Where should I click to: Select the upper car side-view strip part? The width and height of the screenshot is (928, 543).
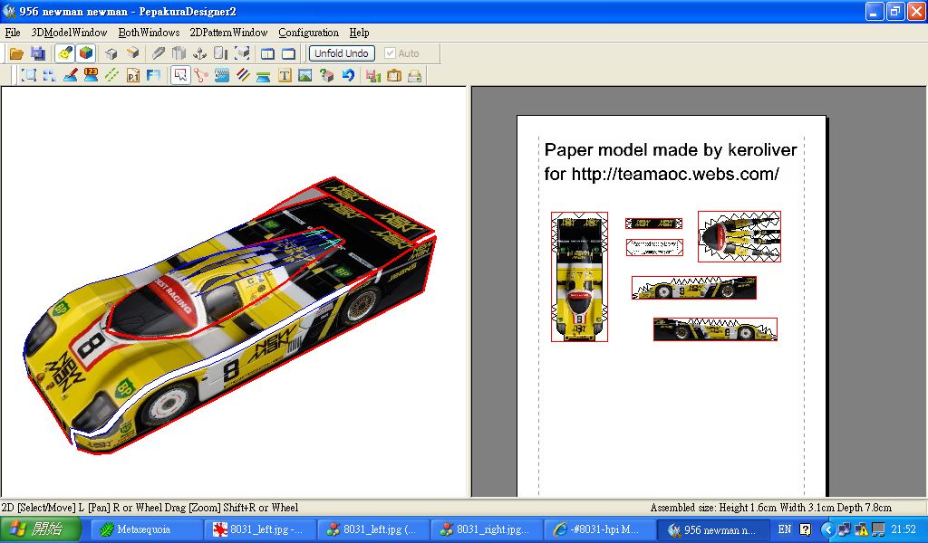[x=694, y=288]
